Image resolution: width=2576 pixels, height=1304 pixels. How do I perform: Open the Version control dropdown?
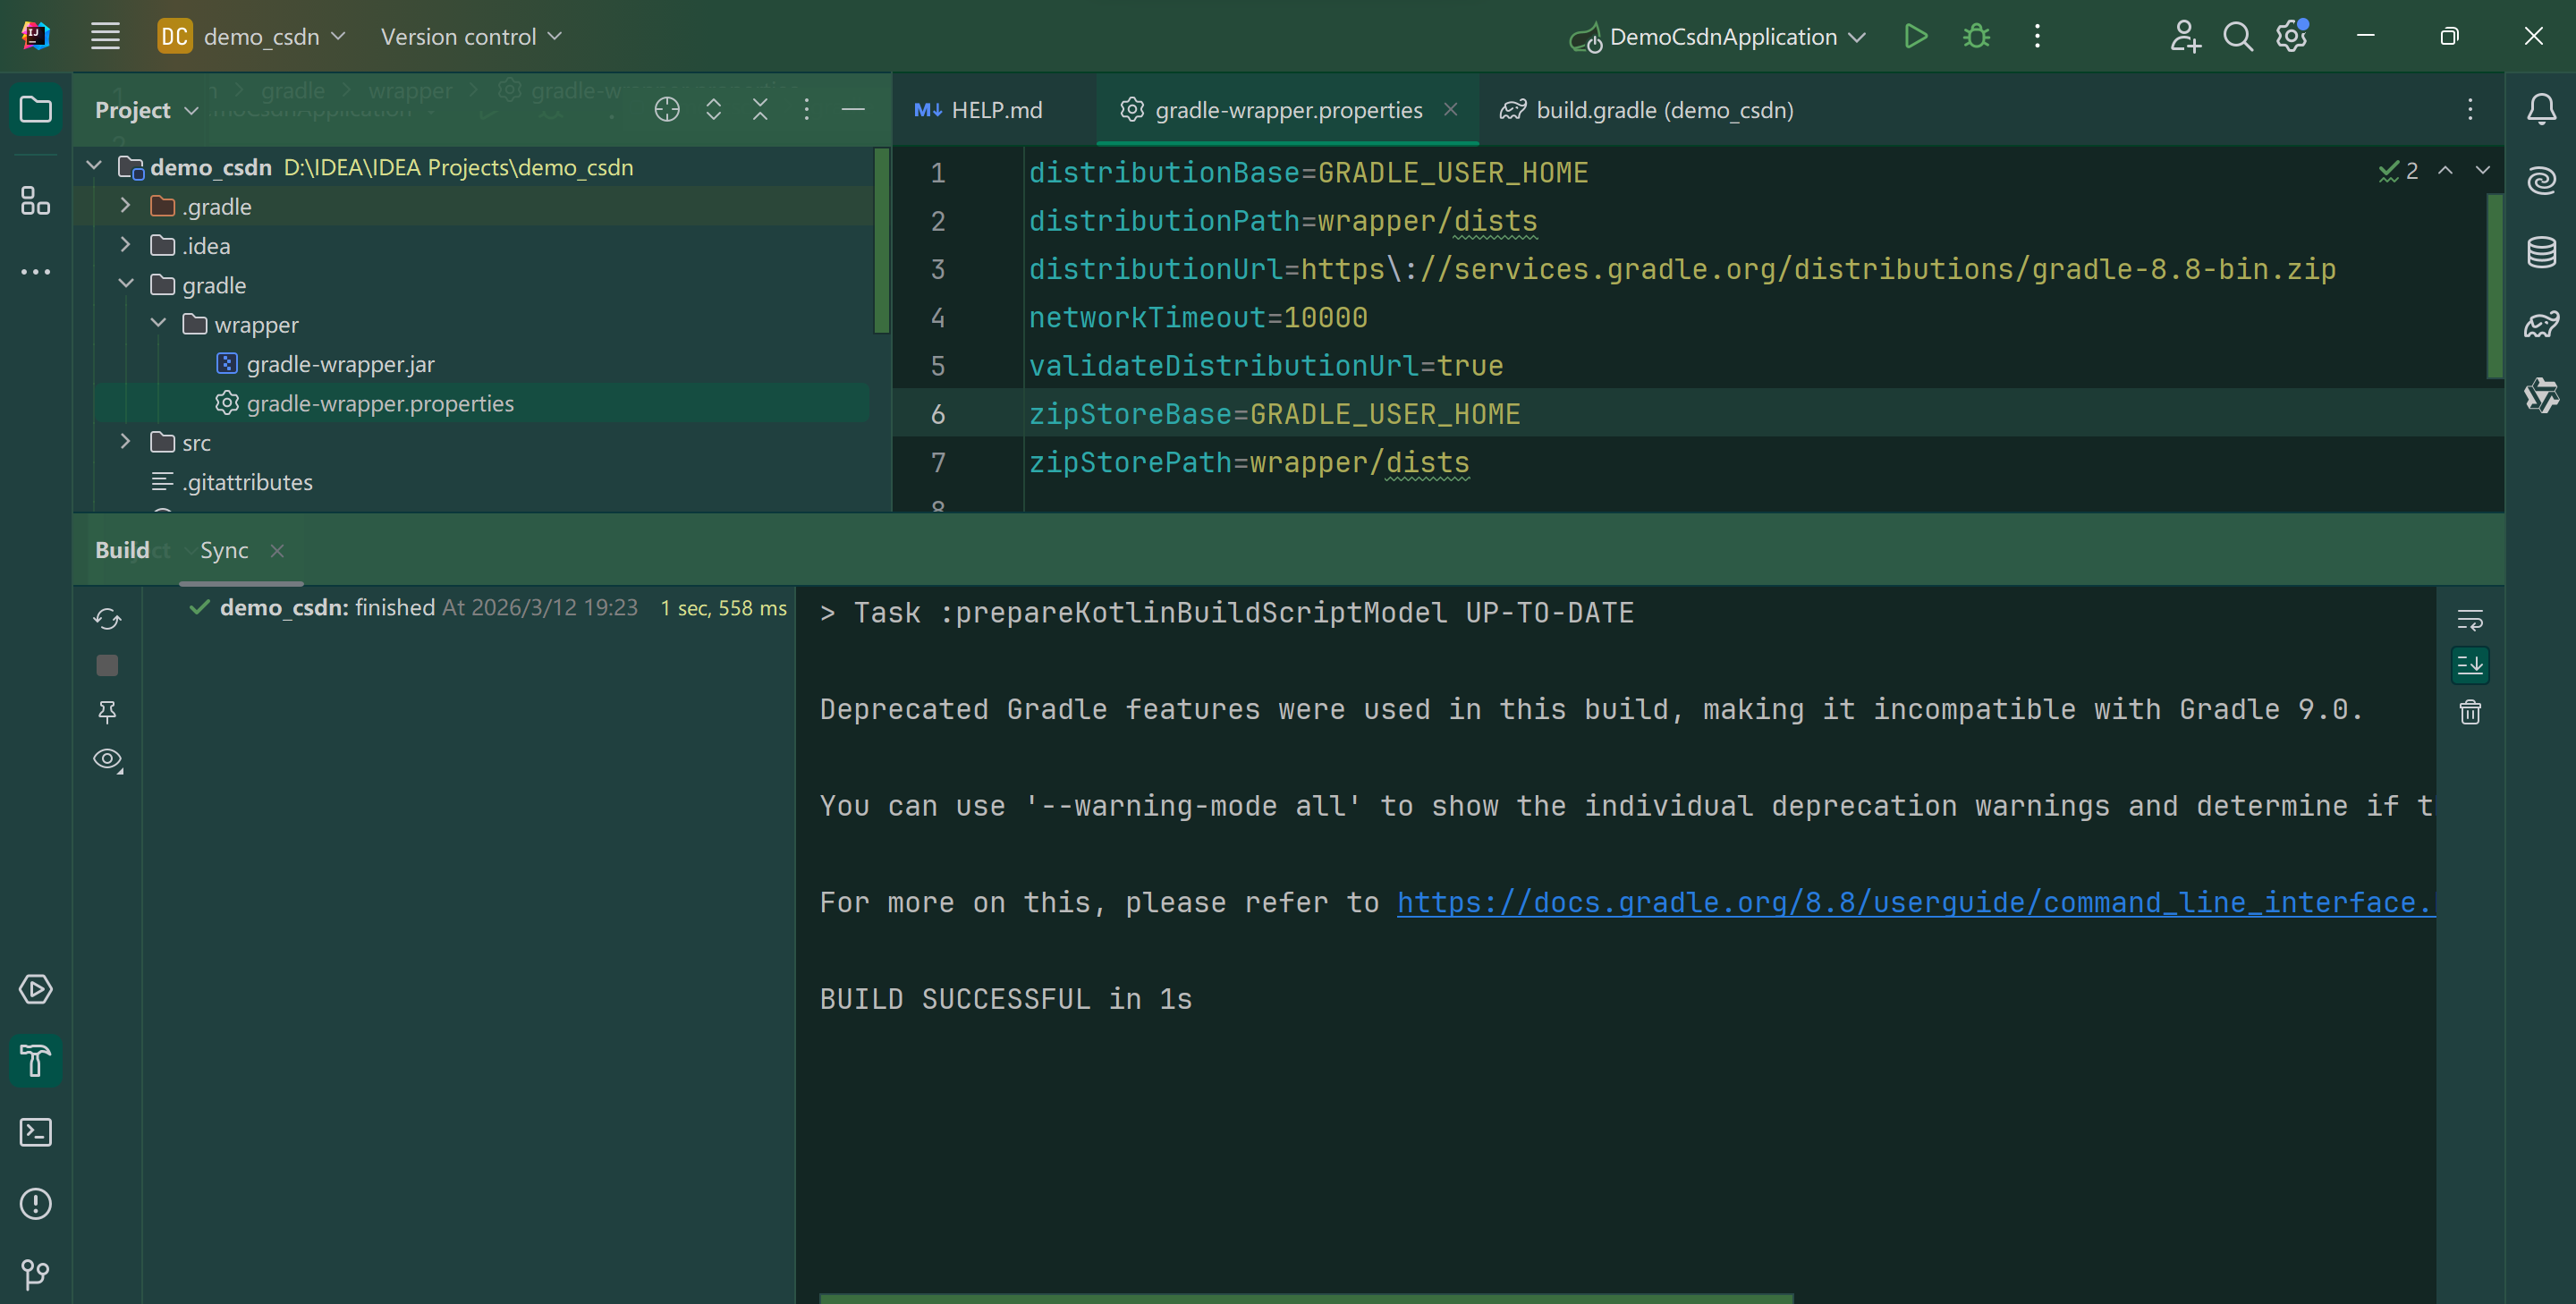(471, 37)
